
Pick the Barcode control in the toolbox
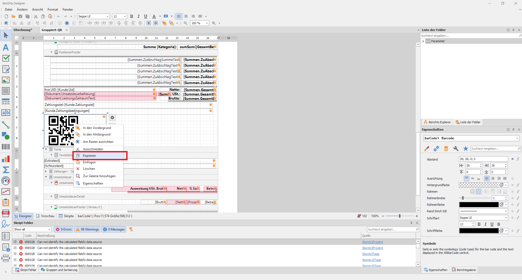pos(6,147)
